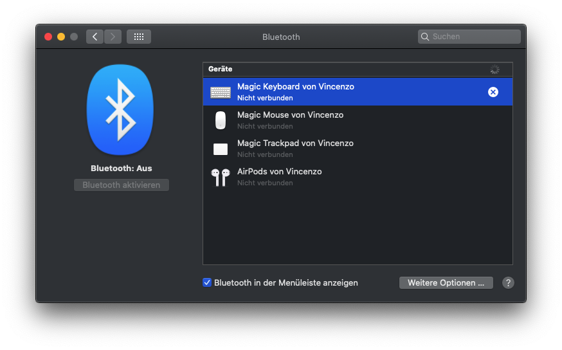Click Nicht verbunden under Magic Mouse

(x=265, y=126)
